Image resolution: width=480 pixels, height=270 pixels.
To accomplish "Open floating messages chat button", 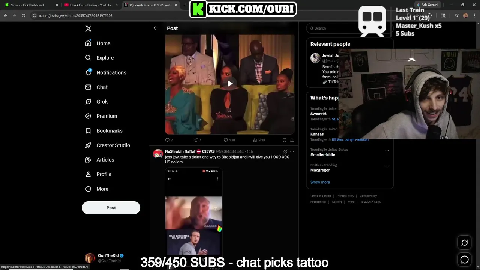I will pyautogui.click(x=465, y=259).
